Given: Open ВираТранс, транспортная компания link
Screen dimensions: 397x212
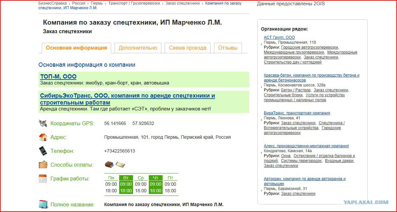Looking at the screenshot, I should point(297,113).
